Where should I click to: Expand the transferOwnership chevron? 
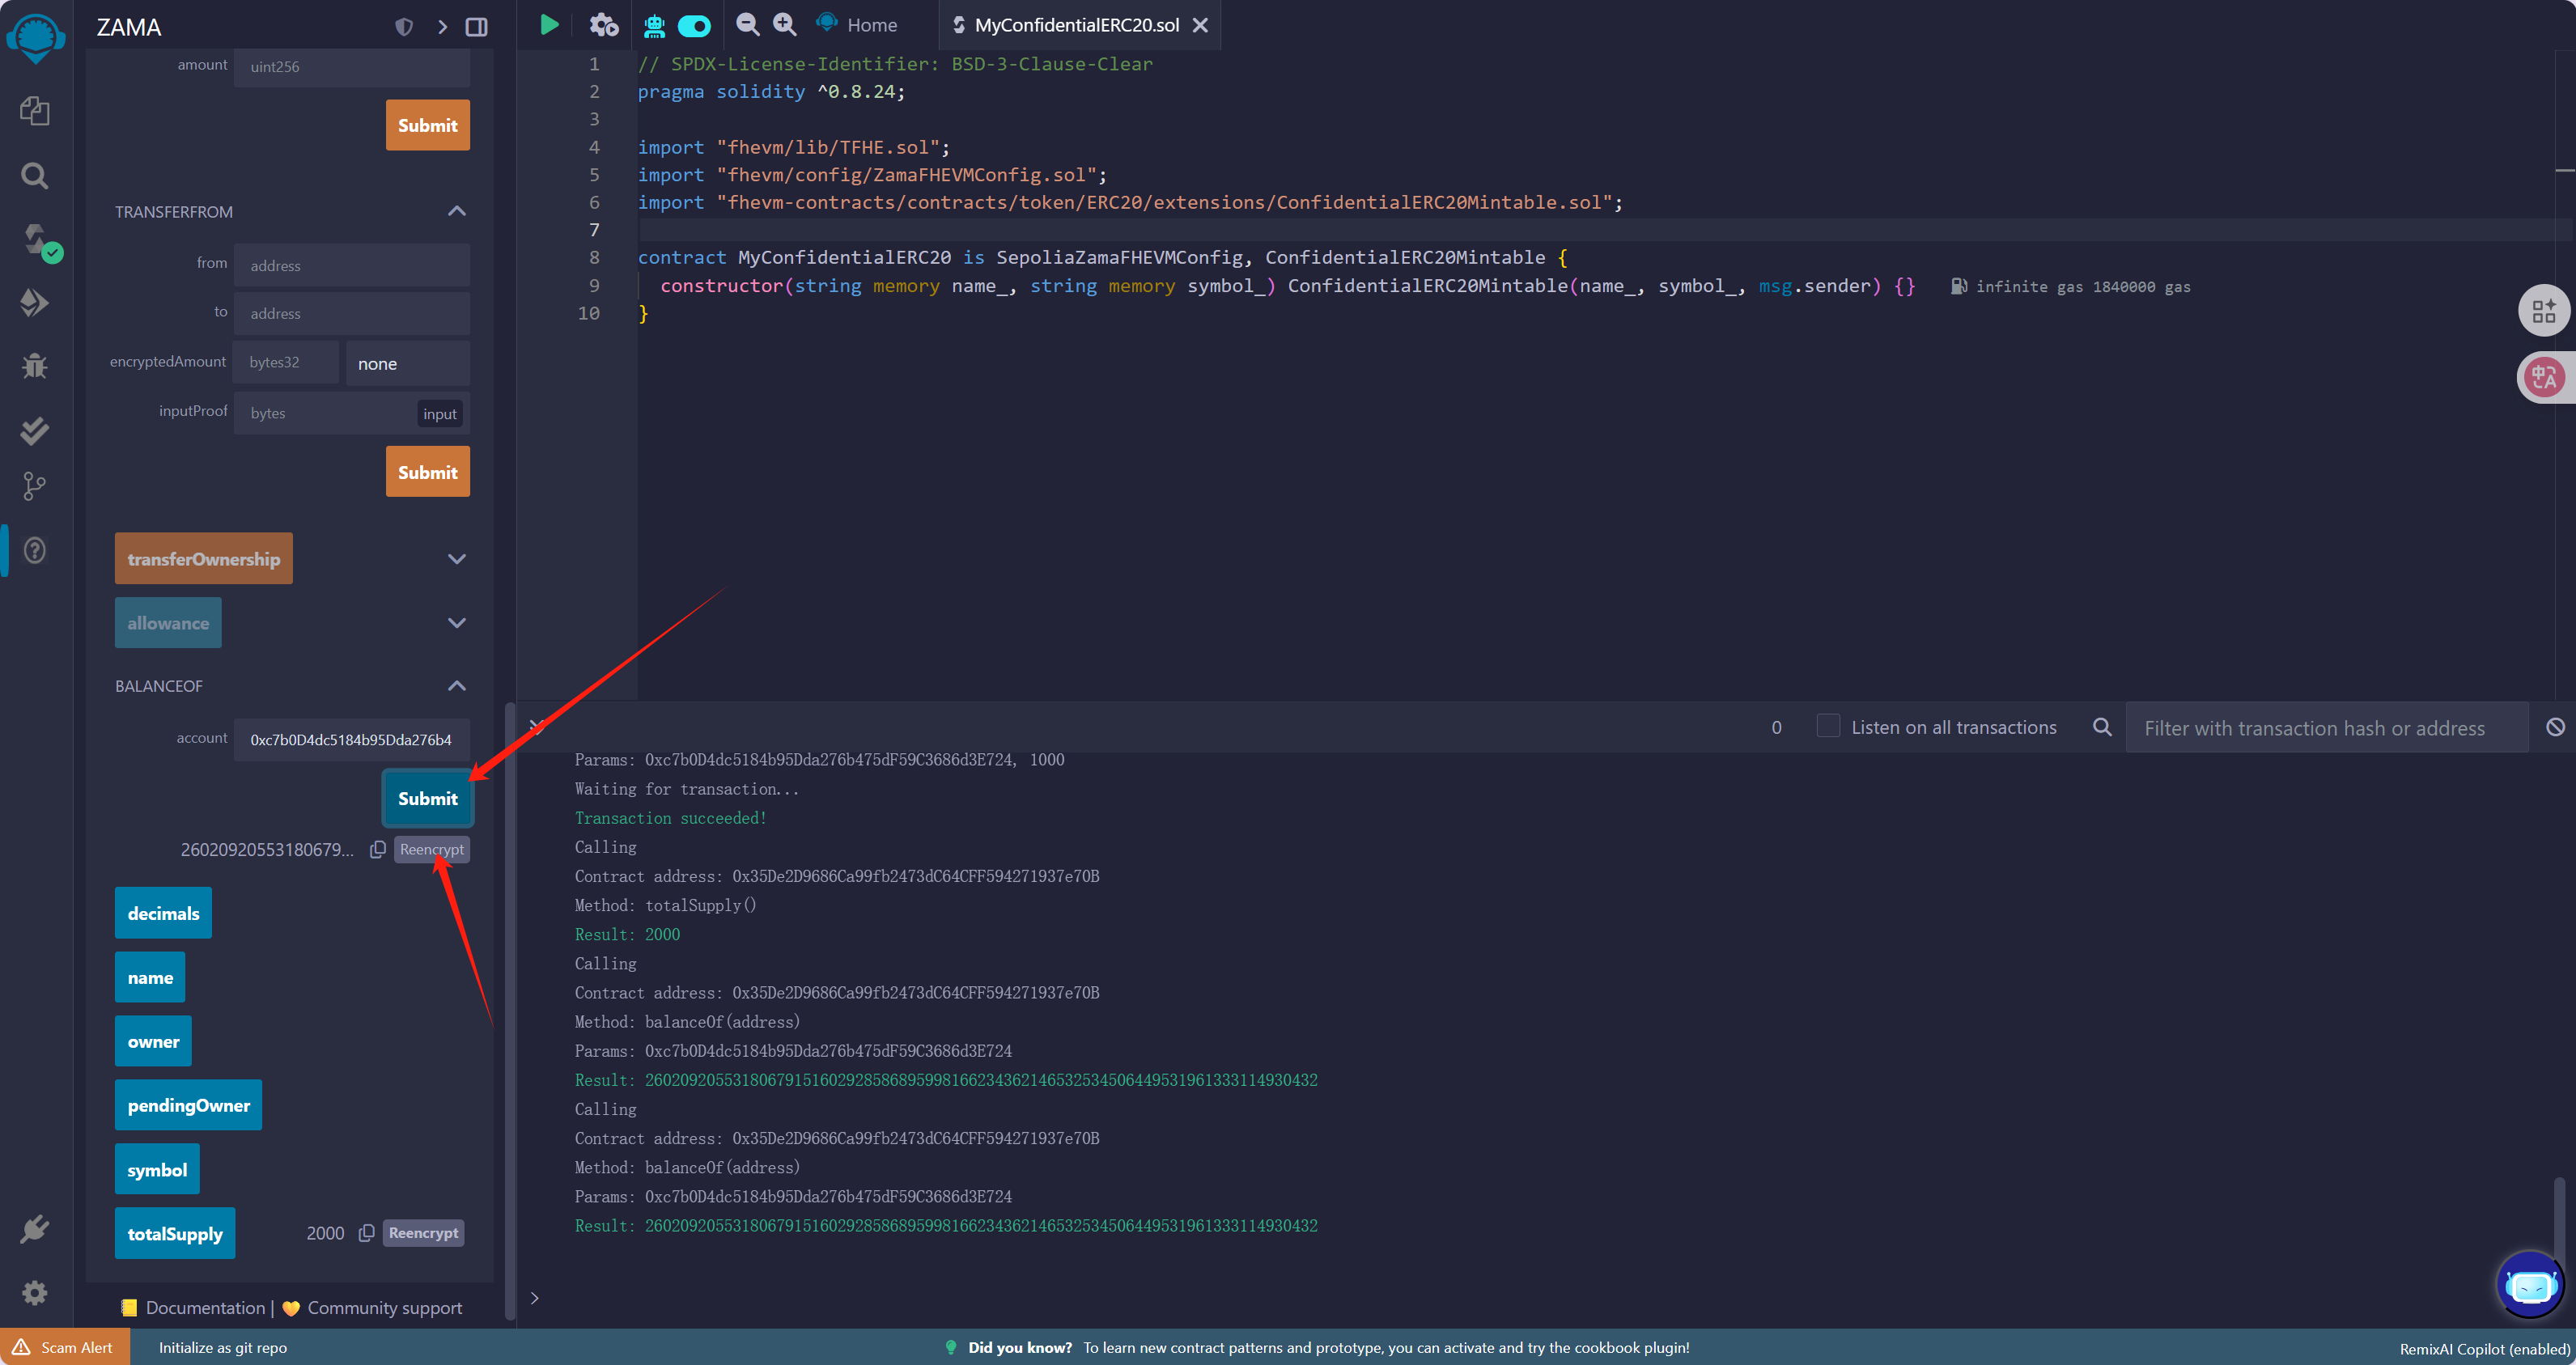click(x=457, y=559)
